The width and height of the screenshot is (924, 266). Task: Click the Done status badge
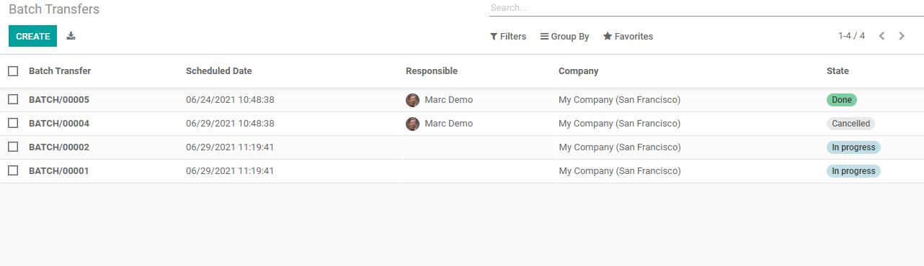pos(841,100)
